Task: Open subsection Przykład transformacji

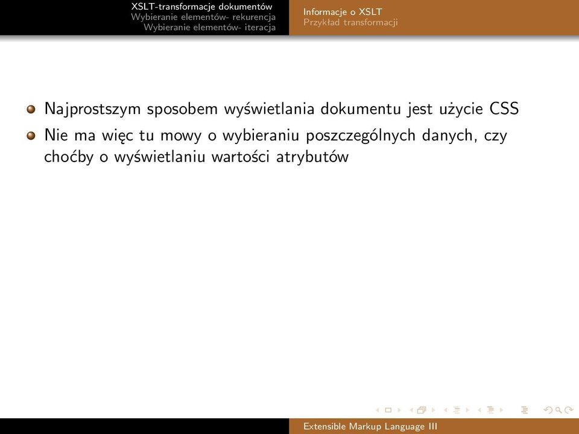Action: pos(350,22)
